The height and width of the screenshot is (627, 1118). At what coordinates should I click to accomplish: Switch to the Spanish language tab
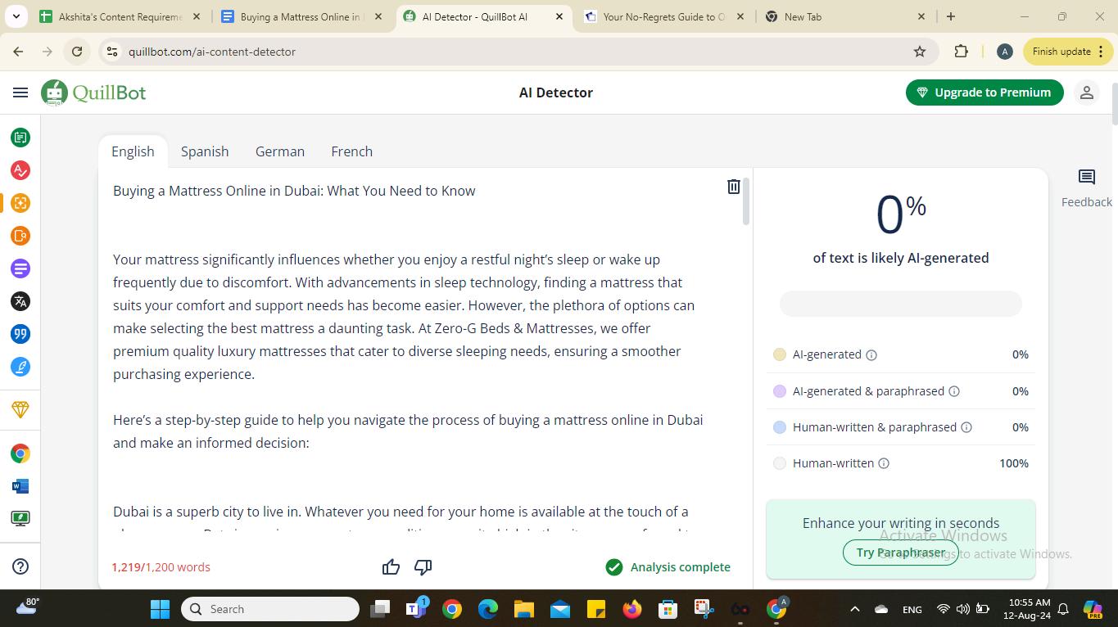pos(205,151)
